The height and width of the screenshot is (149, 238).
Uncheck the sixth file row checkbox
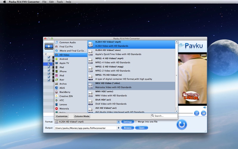click(49, 74)
